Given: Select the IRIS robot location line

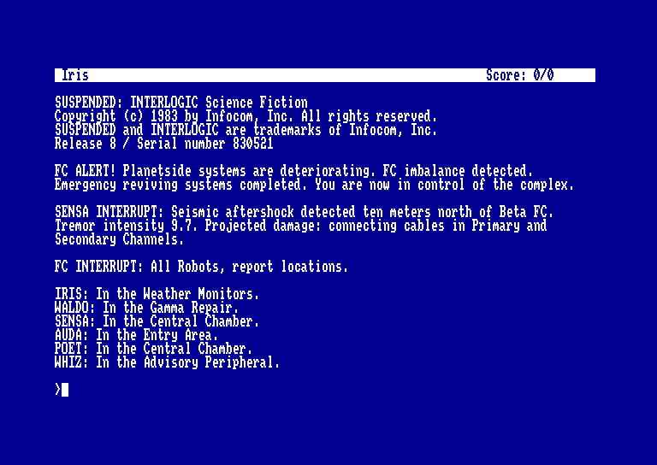Looking at the screenshot, I should 157,294.
